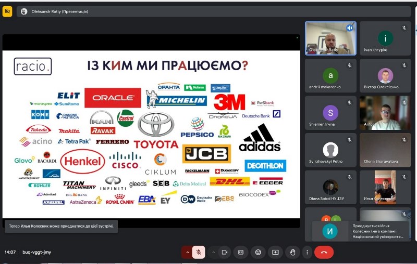Viewport: 417px width, 264px height.
Task: Open video settings arrow beside camera
Action: 213,253
